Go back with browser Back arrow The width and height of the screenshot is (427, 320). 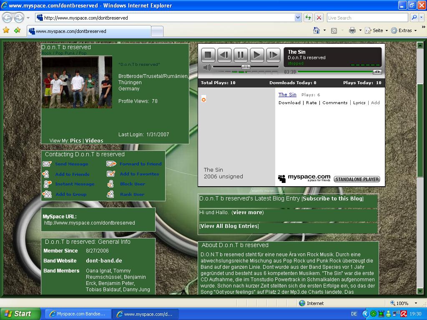pos(8,17)
